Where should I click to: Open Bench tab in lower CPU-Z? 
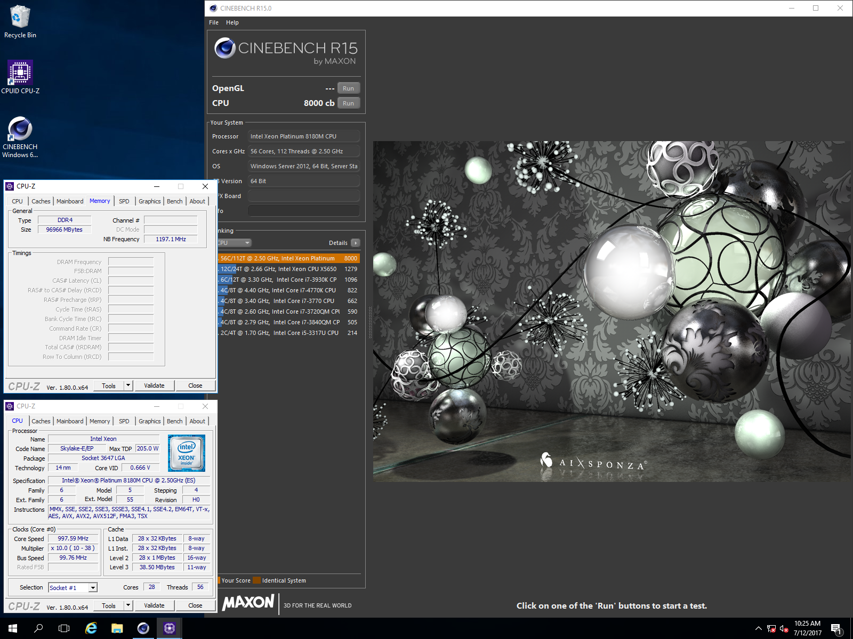coord(175,421)
